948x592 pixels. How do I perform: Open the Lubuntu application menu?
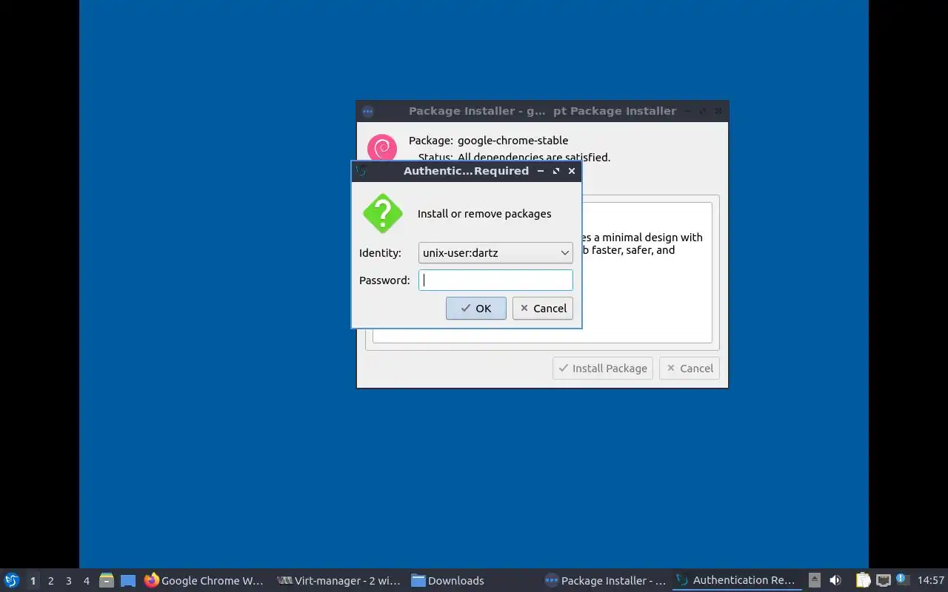point(12,580)
